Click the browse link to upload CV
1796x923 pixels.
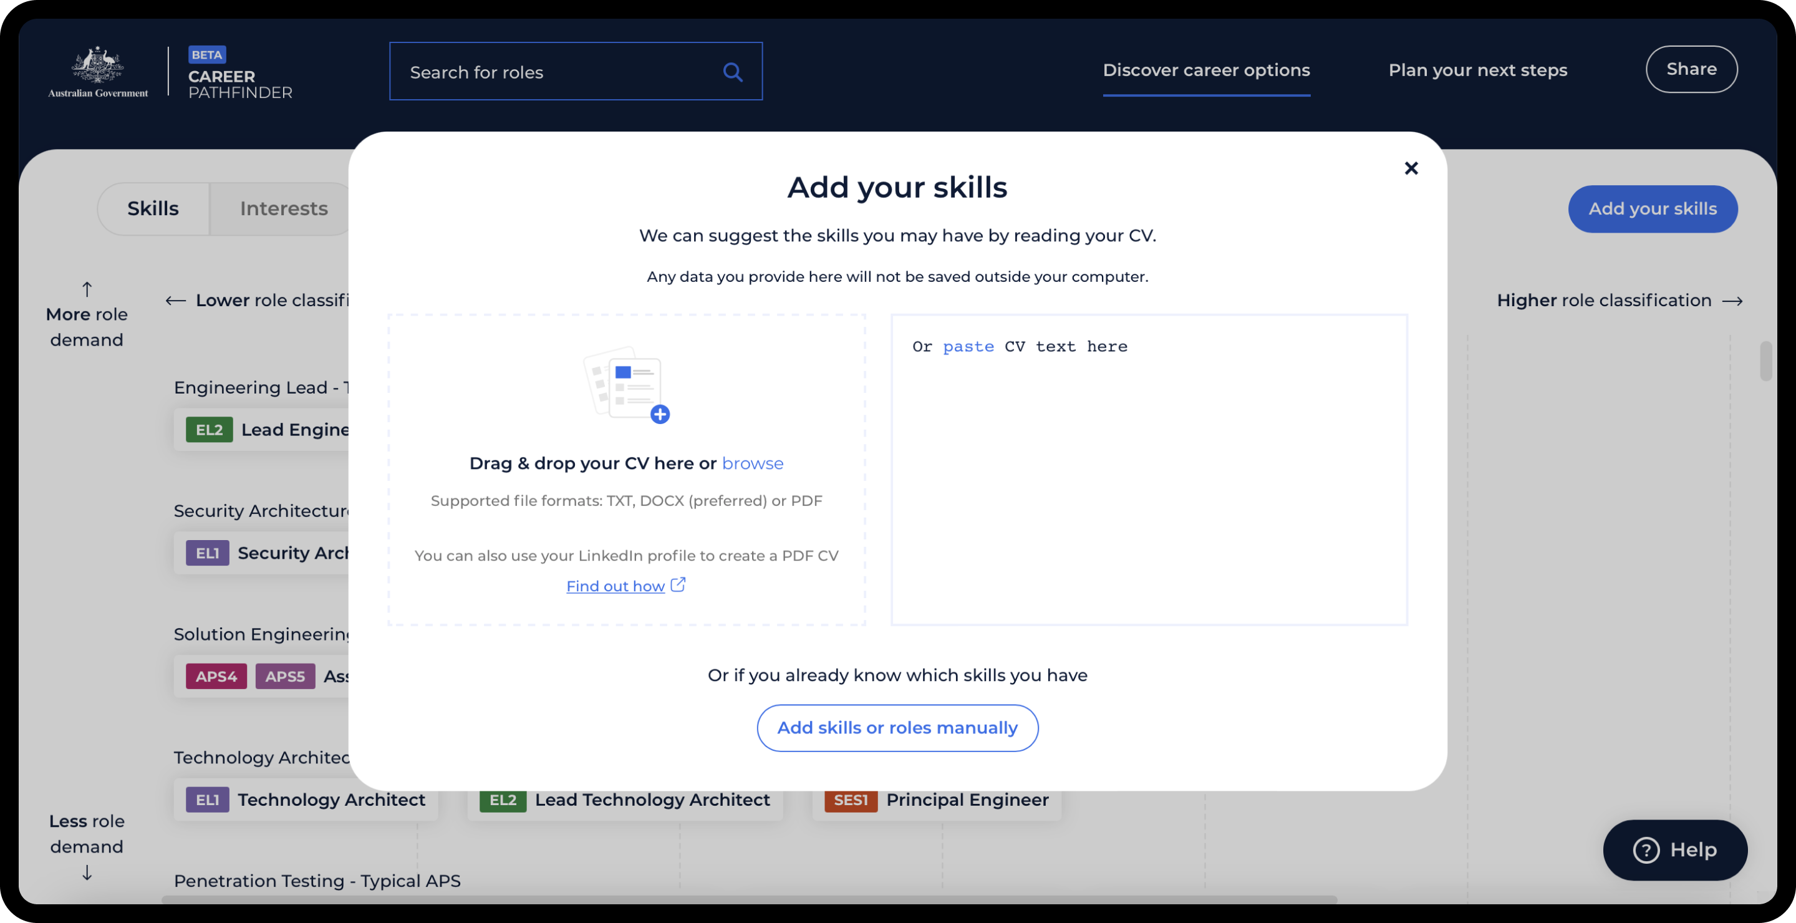pos(751,463)
